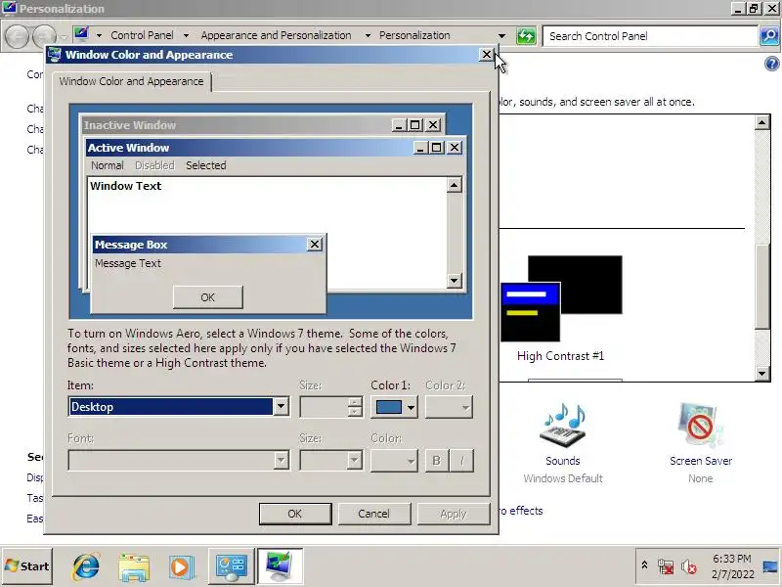Click the Active Window preview title bar
The image size is (782, 587).
248,148
